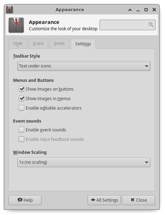Viewport: 166px width, 215px height.
Task: Switch to the Icons tab
Action: pos(38,44)
